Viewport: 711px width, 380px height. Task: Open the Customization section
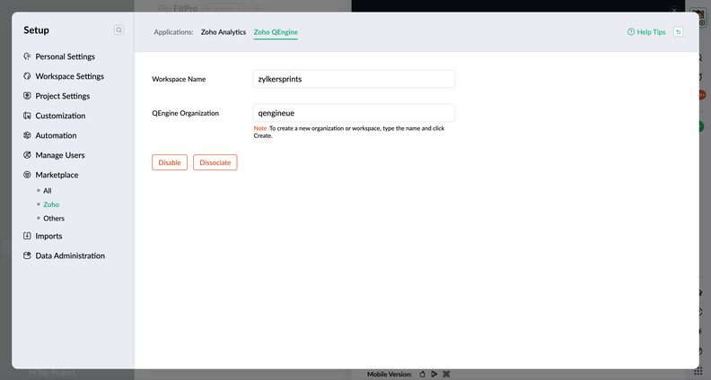tap(60, 116)
